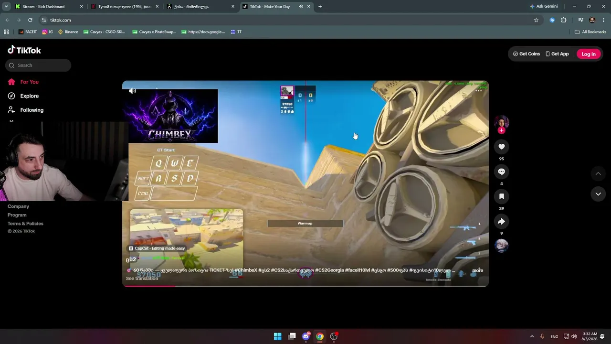
Task: Switch to the Stream - Kick Dashboard tab
Action: (49, 7)
